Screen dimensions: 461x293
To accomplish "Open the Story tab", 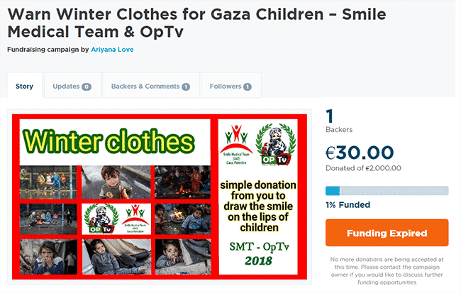I will [x=25, y=85].
